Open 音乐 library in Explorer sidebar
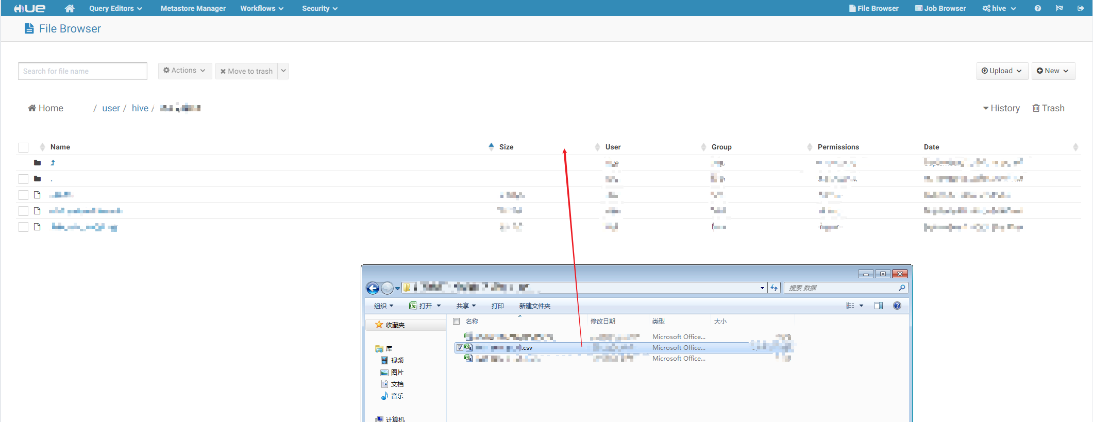The width and height of the screenshot is (1093, 422). (x=392, y=396)
